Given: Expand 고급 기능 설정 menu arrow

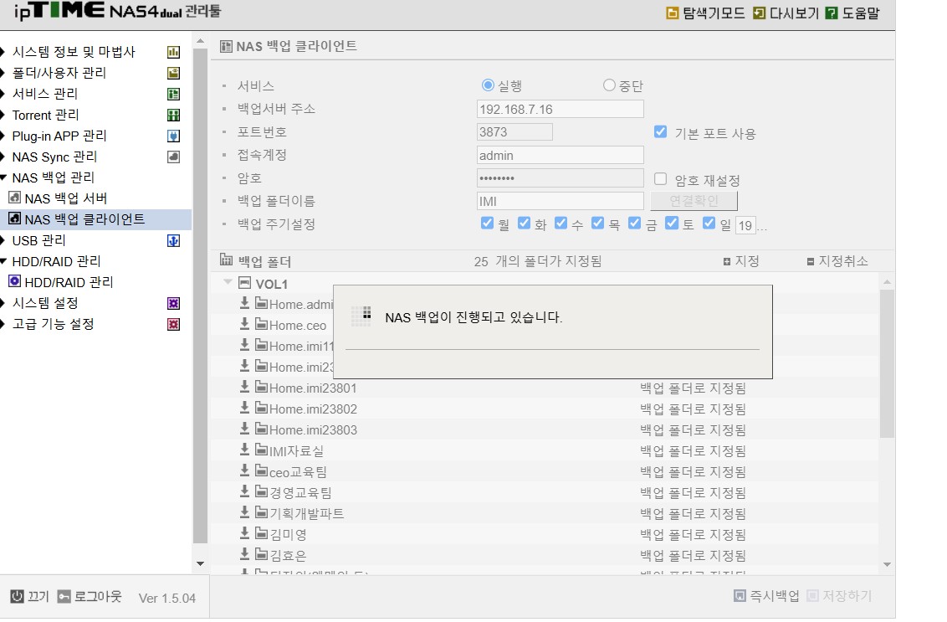Looking at the screenshot, I should [x=3, y=324].
